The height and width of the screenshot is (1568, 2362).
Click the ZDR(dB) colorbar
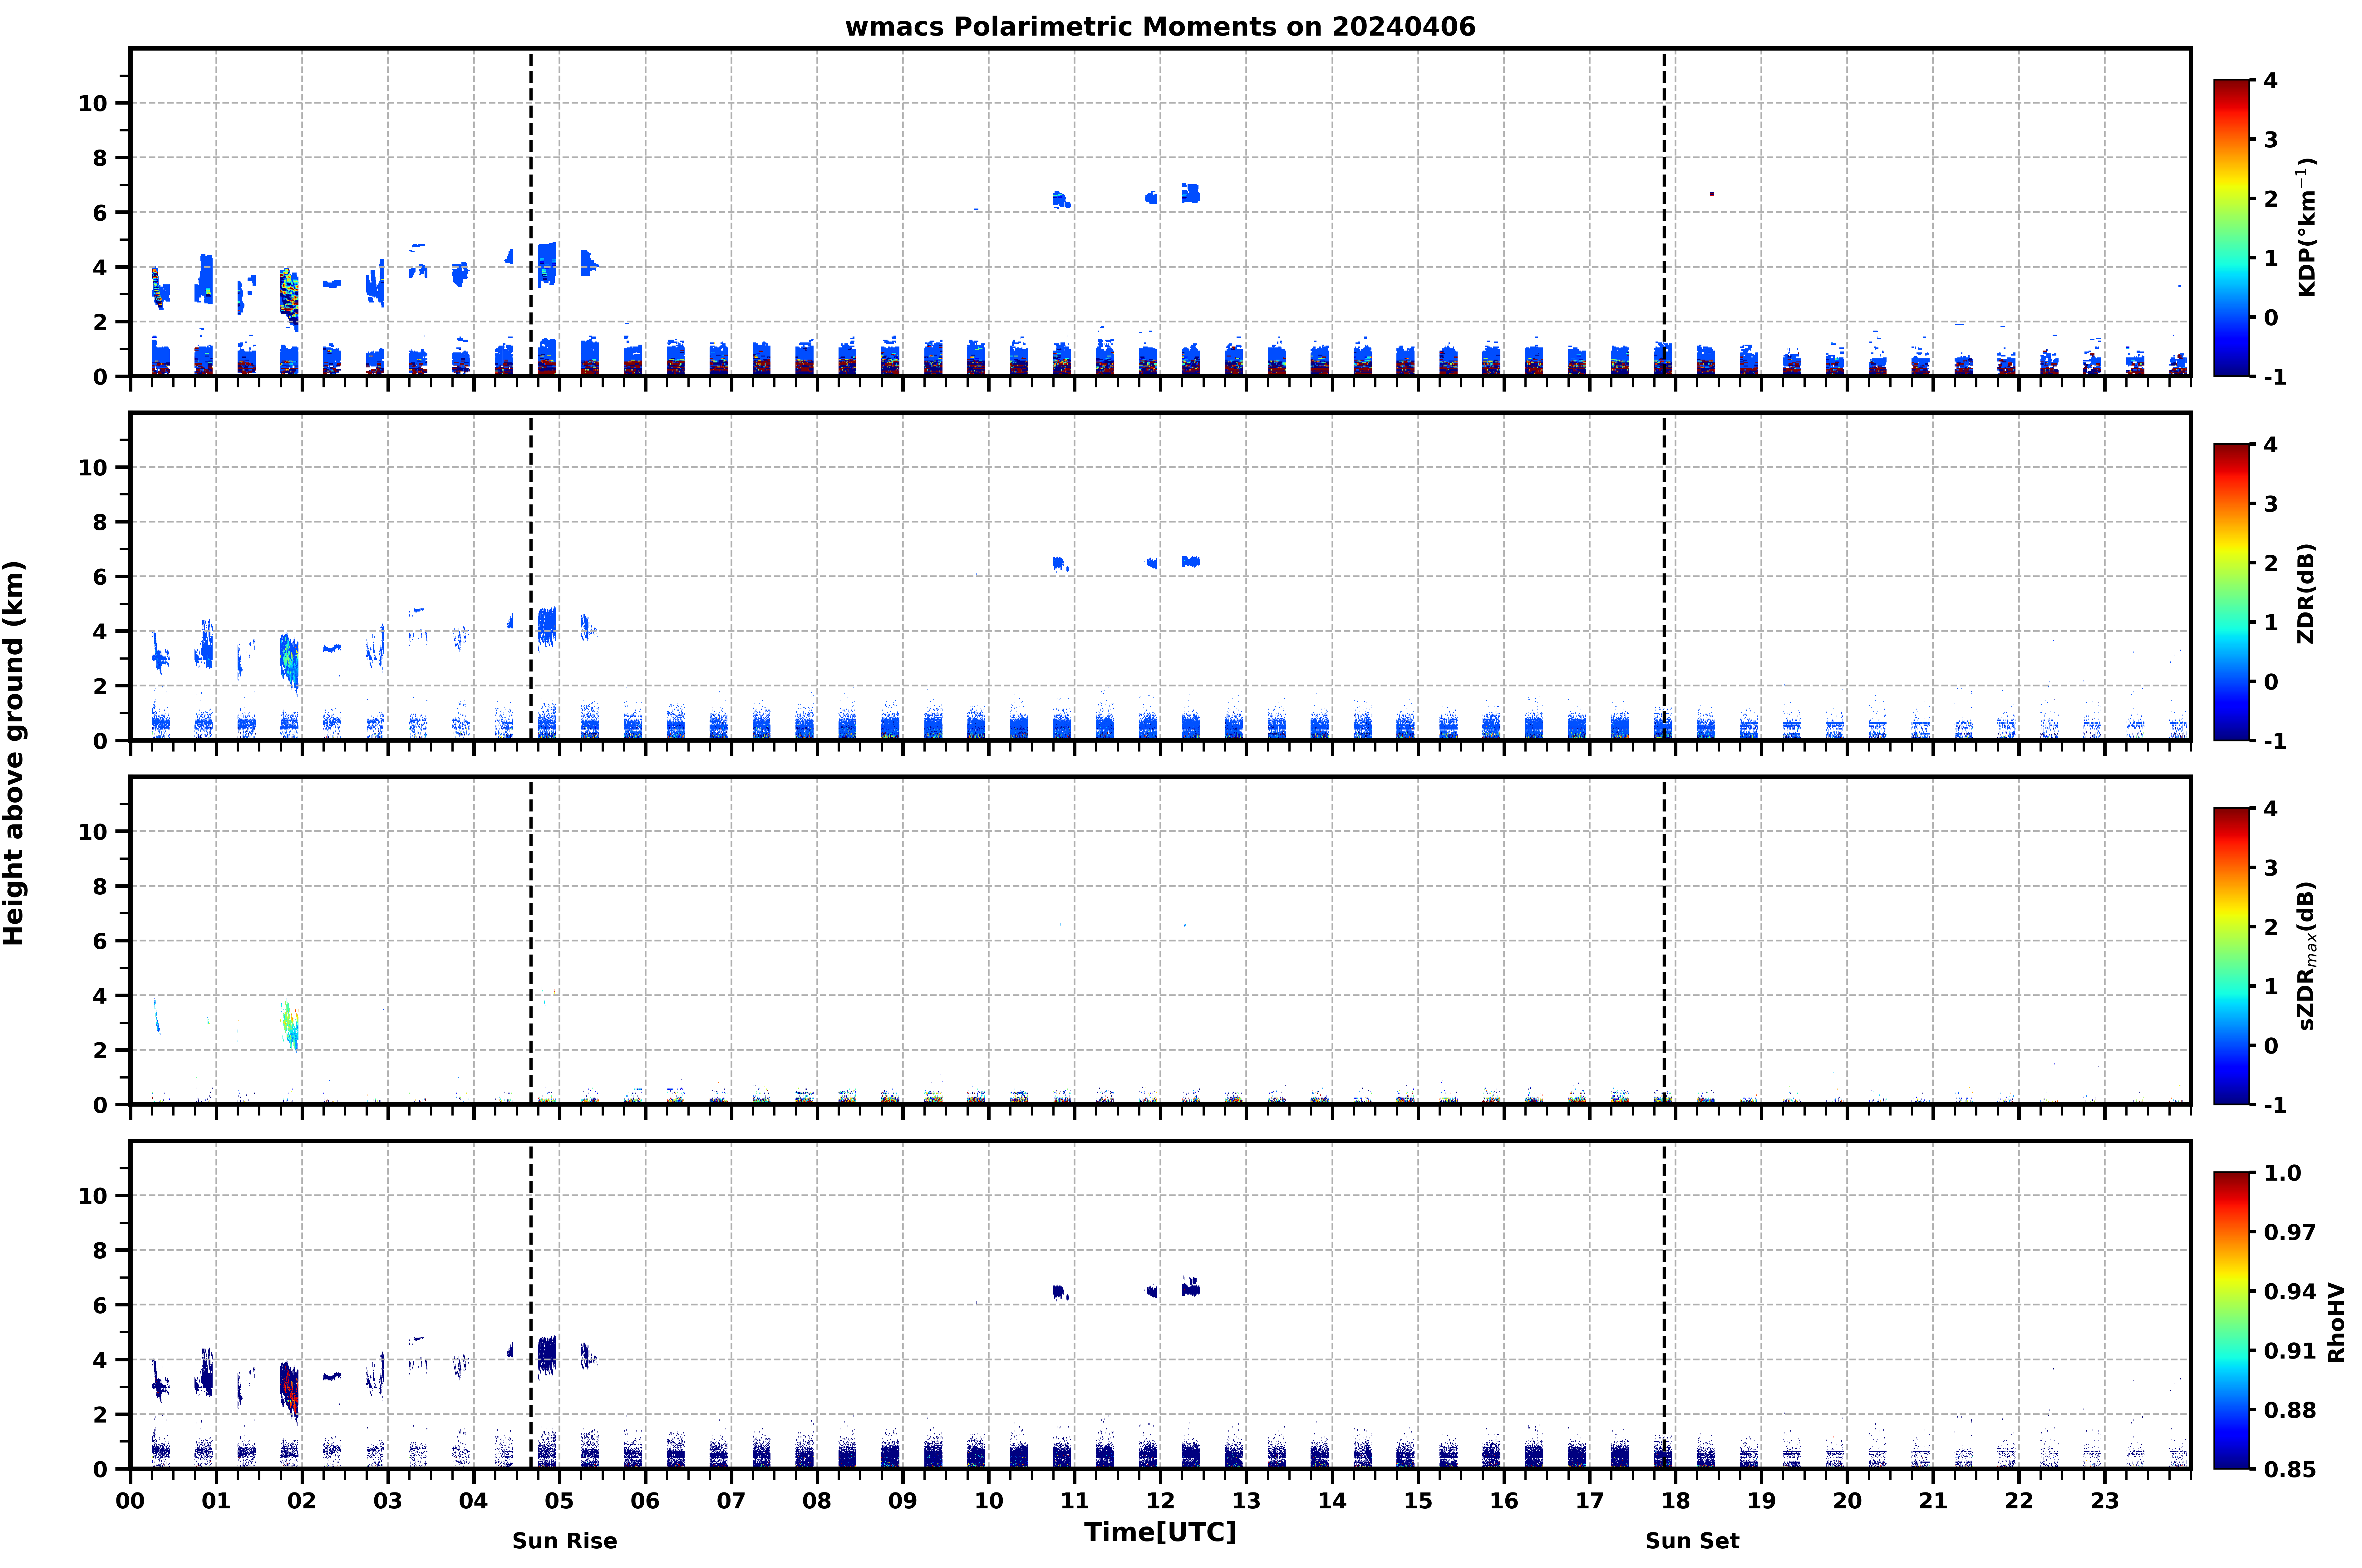pos(2231,592)
